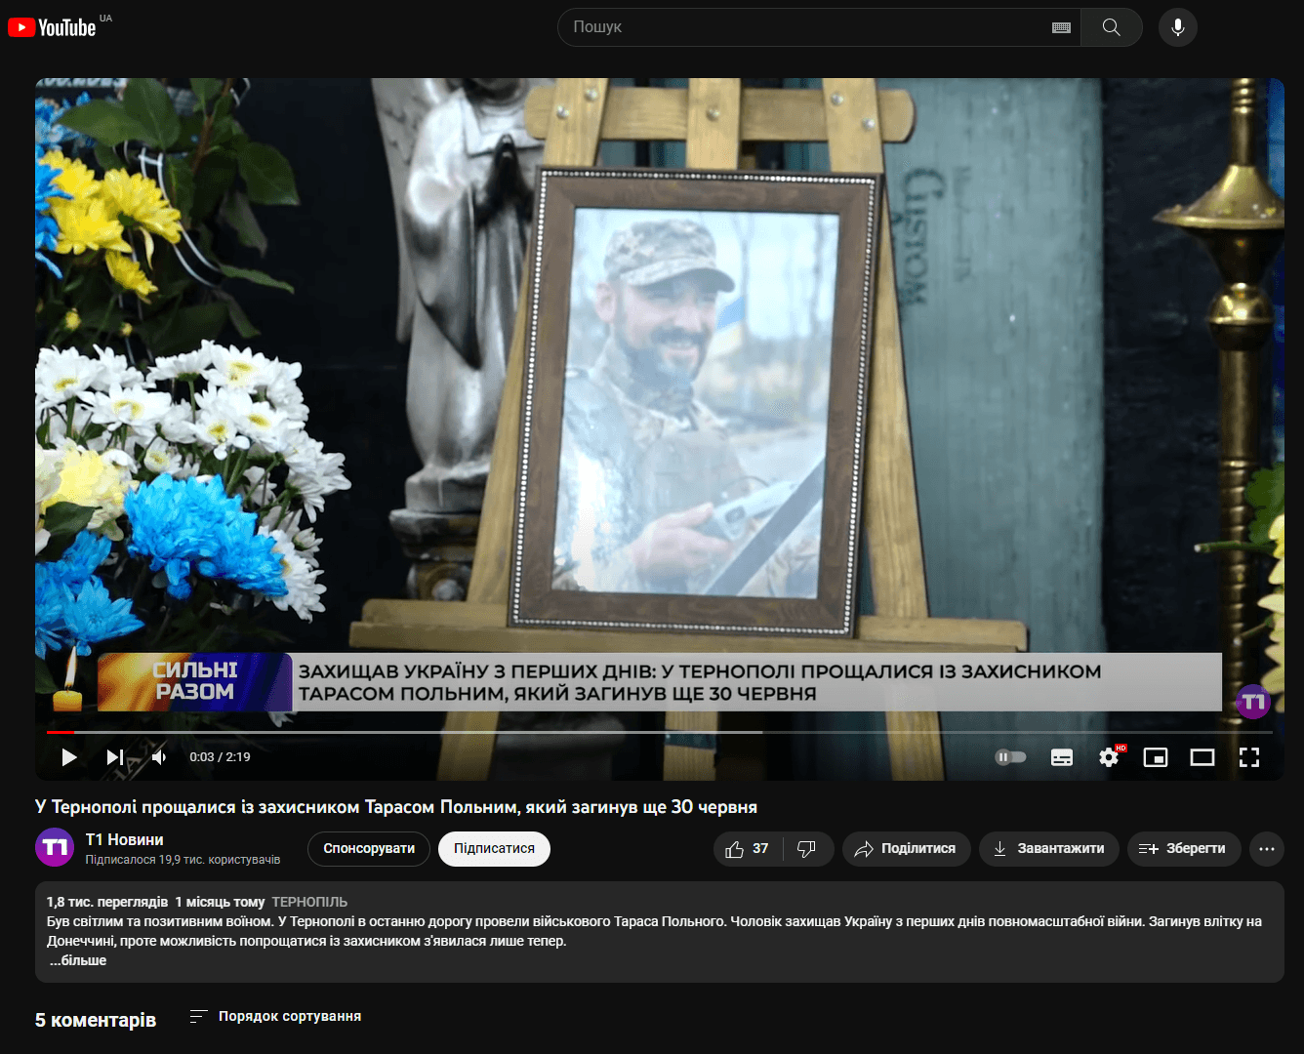Toggle the autoplay switch
Image resolution: width=1304 pixels, height=1054 pixels.
click(1010, 757)
